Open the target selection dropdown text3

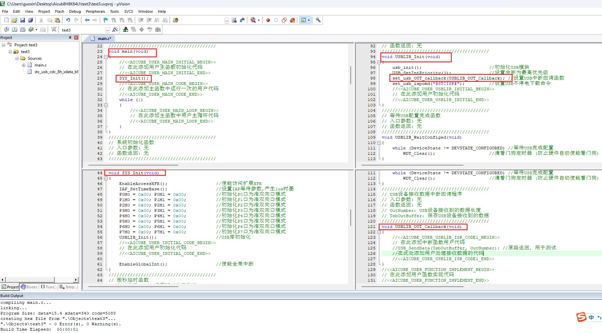pos(107,30)
